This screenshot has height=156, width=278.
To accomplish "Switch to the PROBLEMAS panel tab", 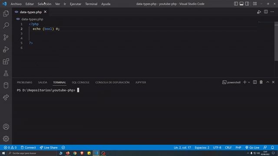I will (25, 82).
